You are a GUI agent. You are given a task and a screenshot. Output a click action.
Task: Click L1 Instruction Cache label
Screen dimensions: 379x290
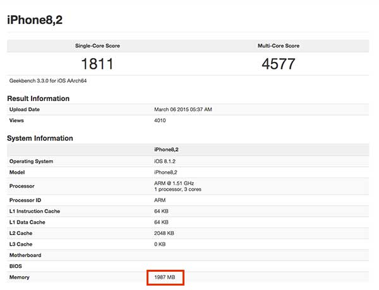[35, 211]
